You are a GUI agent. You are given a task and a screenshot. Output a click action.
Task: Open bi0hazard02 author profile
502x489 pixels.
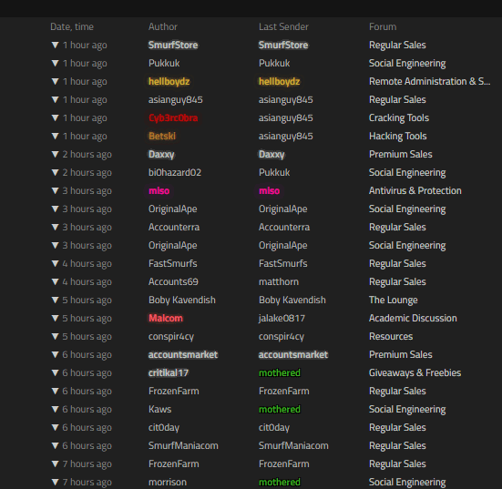click(175, 173)
